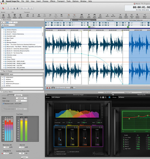Viewport: 150px width, 159px height.
Task: Click the Export Regions toolbar icon
Action: click(82, 16)
